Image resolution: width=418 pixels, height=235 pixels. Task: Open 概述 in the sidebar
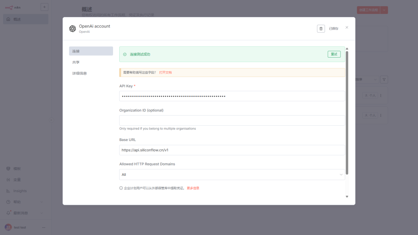[x=26, y=19]
